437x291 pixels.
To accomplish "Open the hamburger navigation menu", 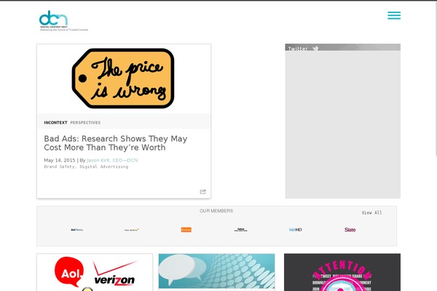I will tap(394, 15).
